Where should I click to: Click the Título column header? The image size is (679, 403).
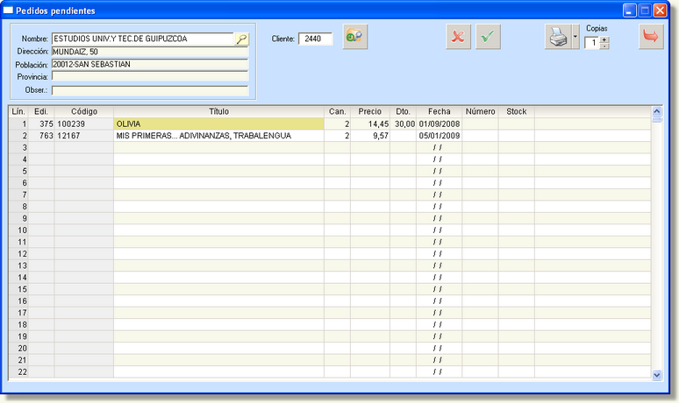click(x=218, y=111)
